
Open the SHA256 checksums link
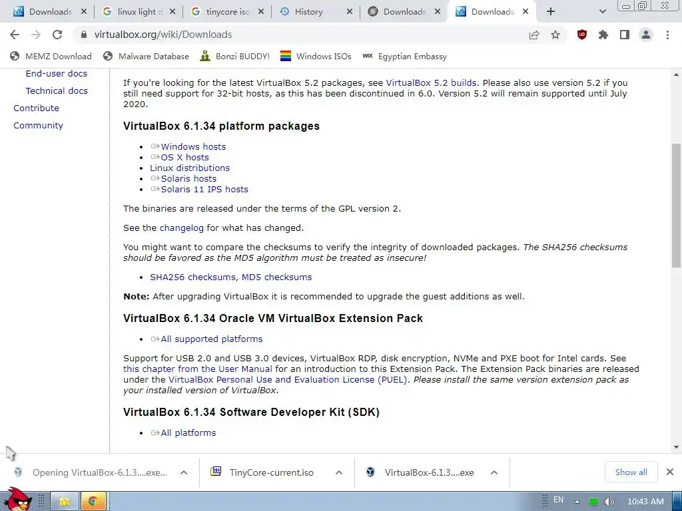[192, 277]
